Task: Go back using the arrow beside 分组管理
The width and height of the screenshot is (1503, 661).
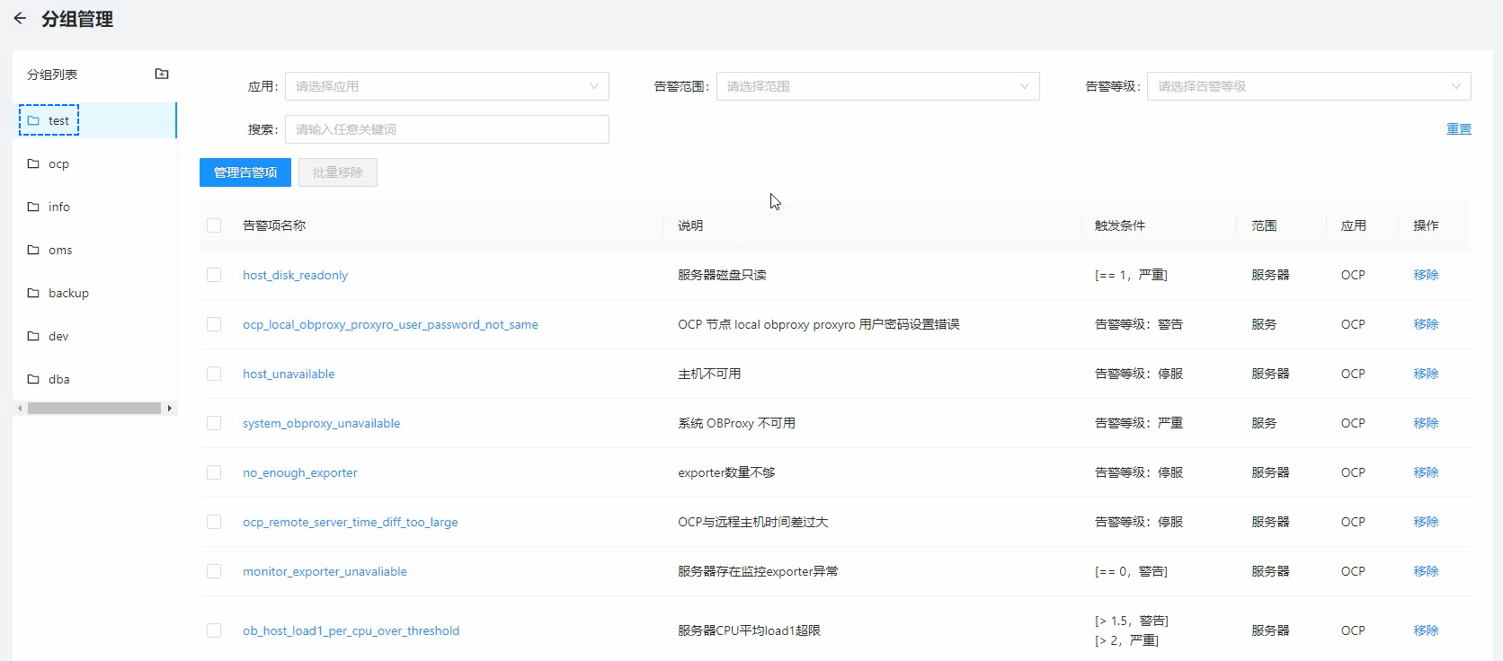Action: [20, 19]
